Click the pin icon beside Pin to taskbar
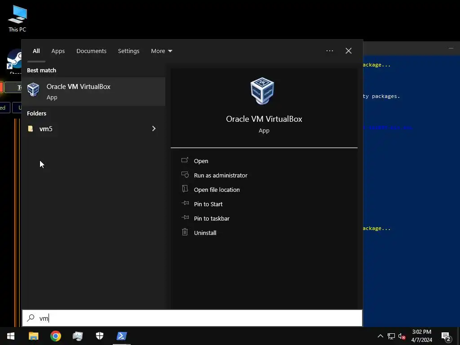 click(185, 217)
